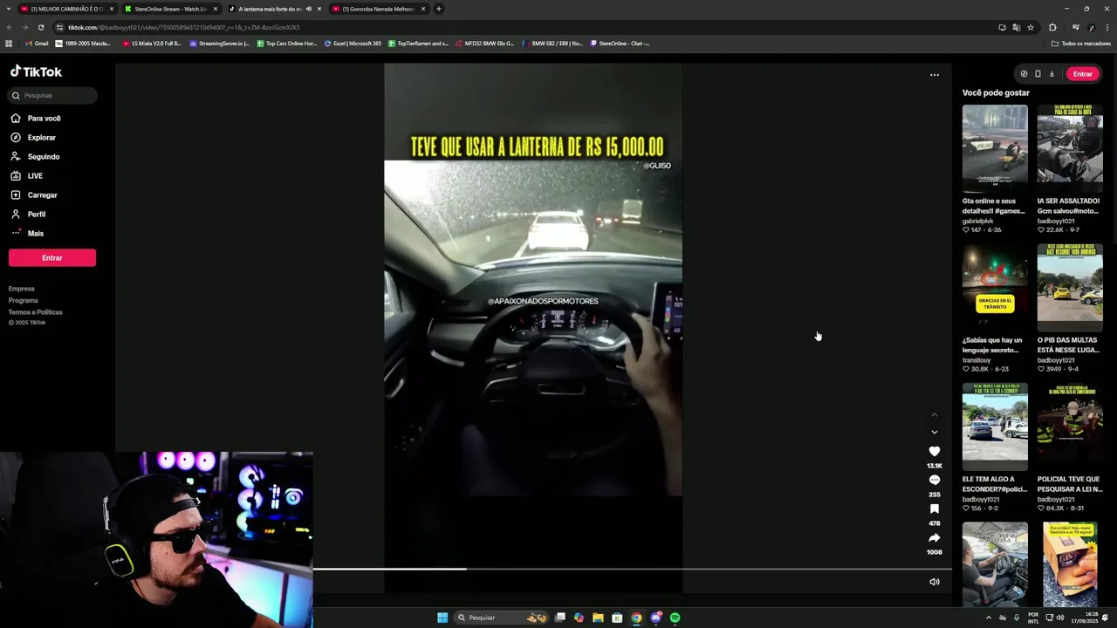The width and height of the screenshot is (1117, 628).
Task: Go to the Seguindo page
Action: click(36, 157)
